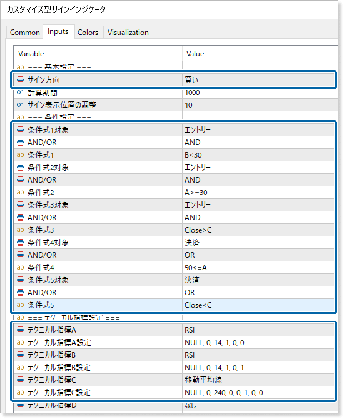Image resolution: width=344 pixels, height=419 pixels.
Task: Click the 01 icon beside サイン表示位置の調整
Action: (20, 105)
